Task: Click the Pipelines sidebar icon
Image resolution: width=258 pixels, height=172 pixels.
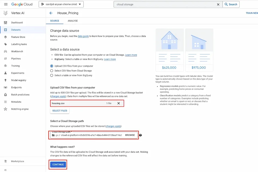Action: click(x=5, y=59)
